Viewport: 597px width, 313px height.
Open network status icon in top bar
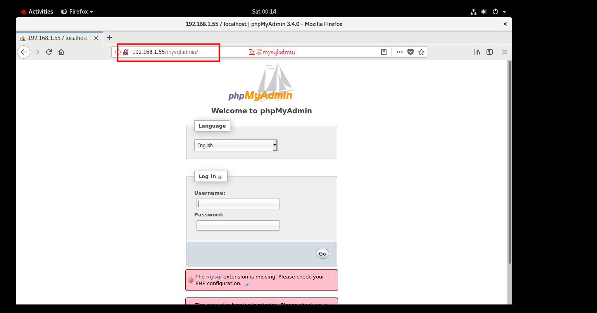click(473, 12)
